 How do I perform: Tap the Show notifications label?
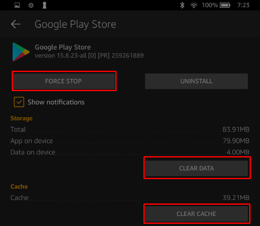(56, 102)
